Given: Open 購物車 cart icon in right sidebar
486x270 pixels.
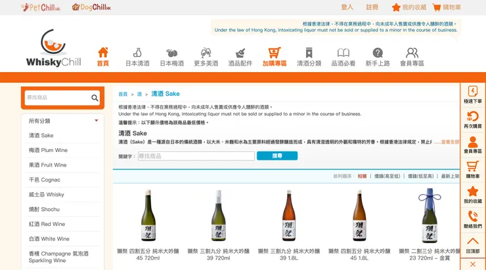Looking at the screenshot, I should point(473,166).
